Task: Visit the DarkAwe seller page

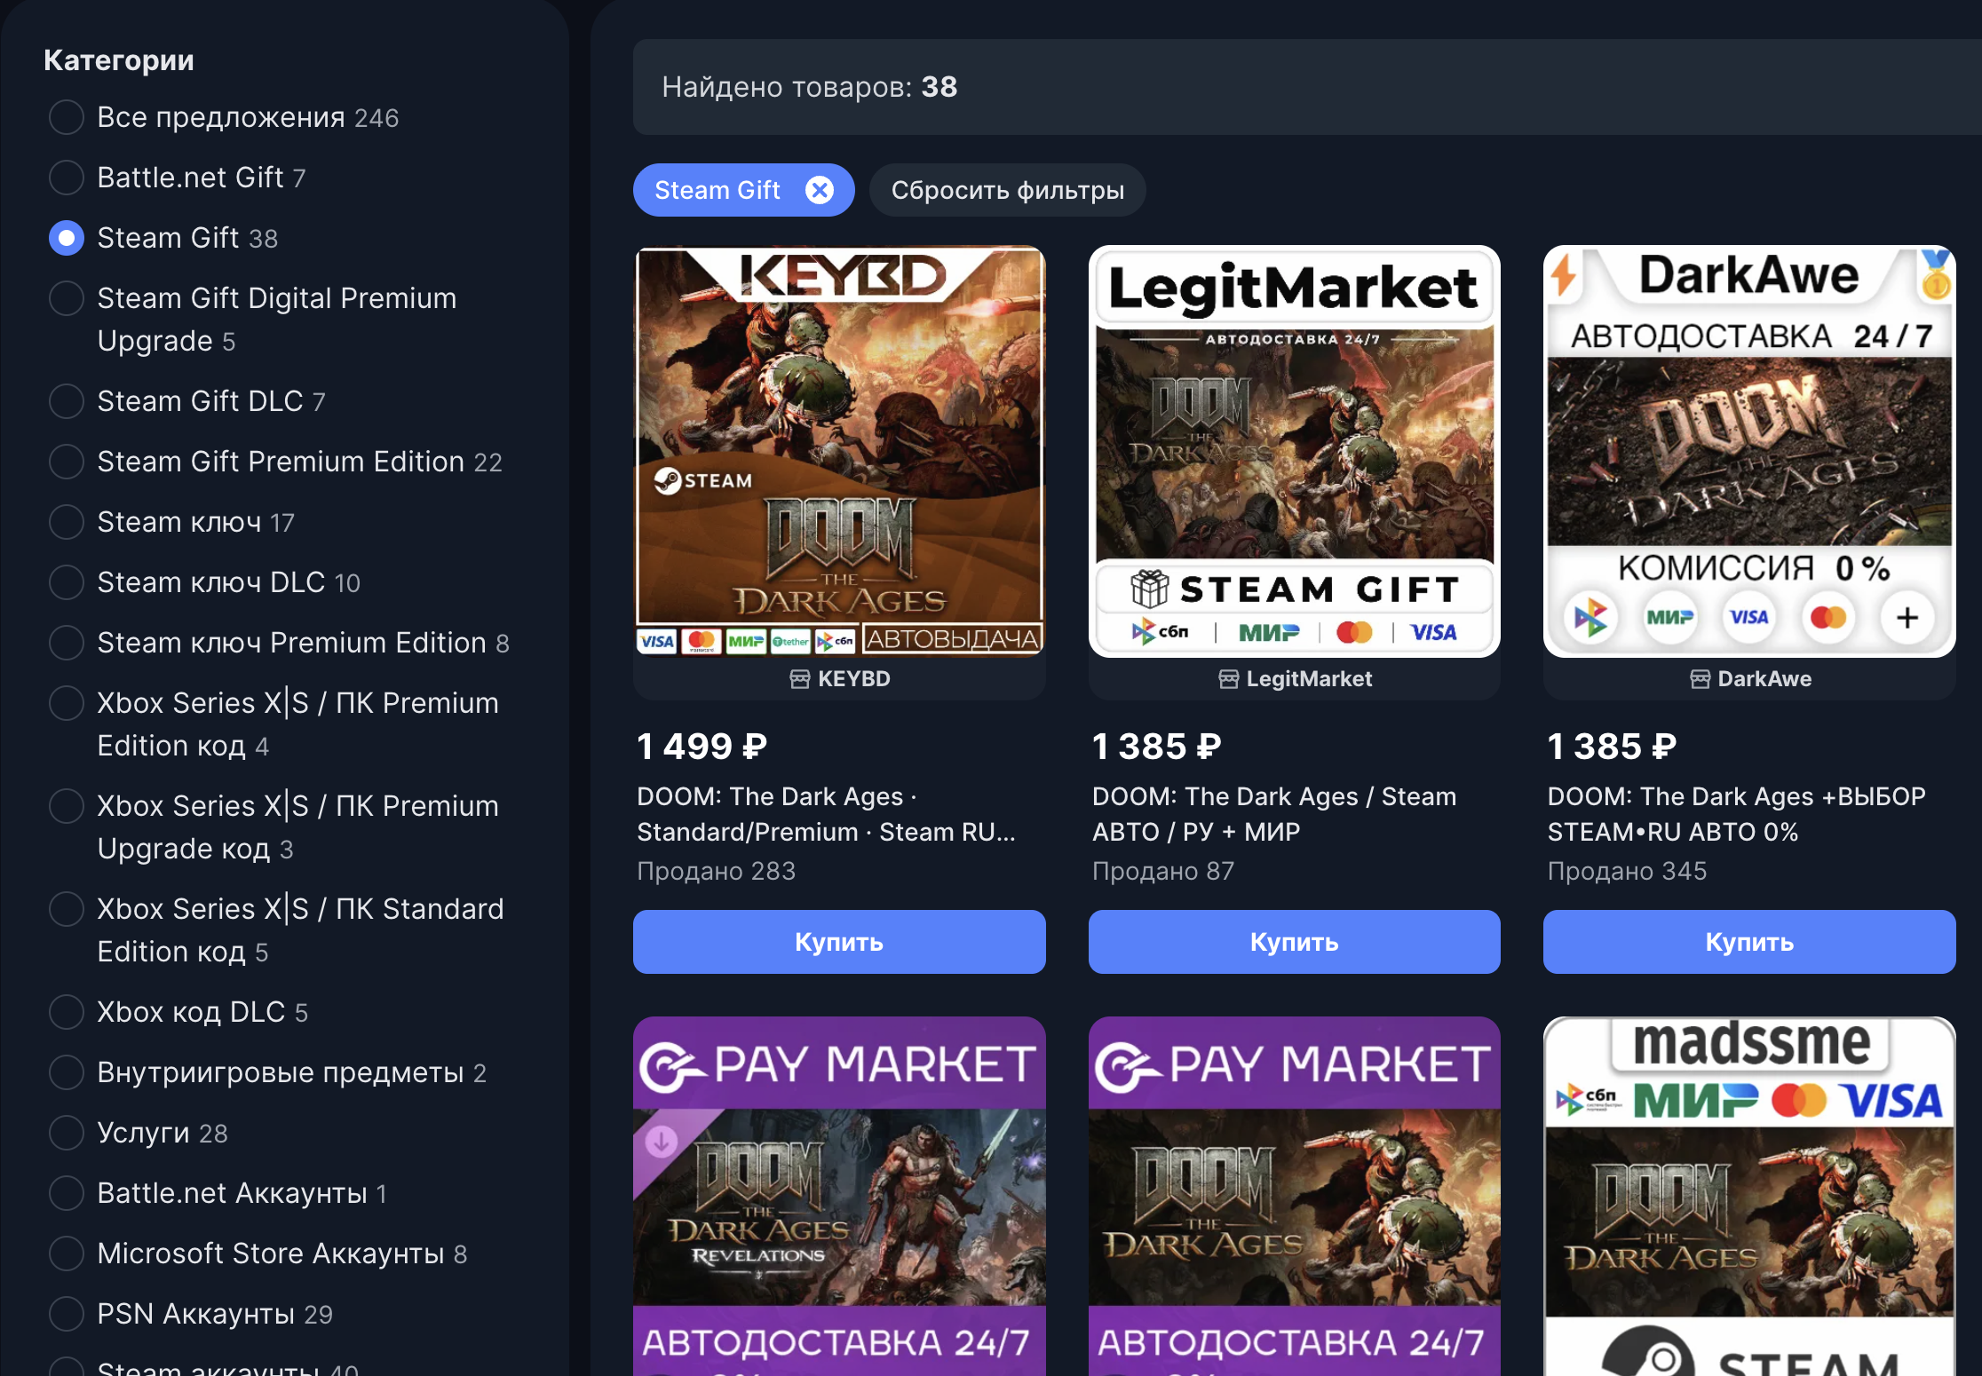Action: pos(1750,679)
